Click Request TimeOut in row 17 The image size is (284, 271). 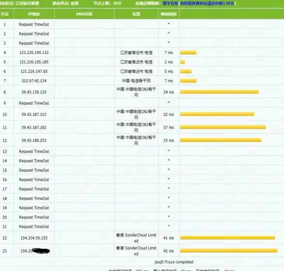pyautogui.click(x=34, y=189)
